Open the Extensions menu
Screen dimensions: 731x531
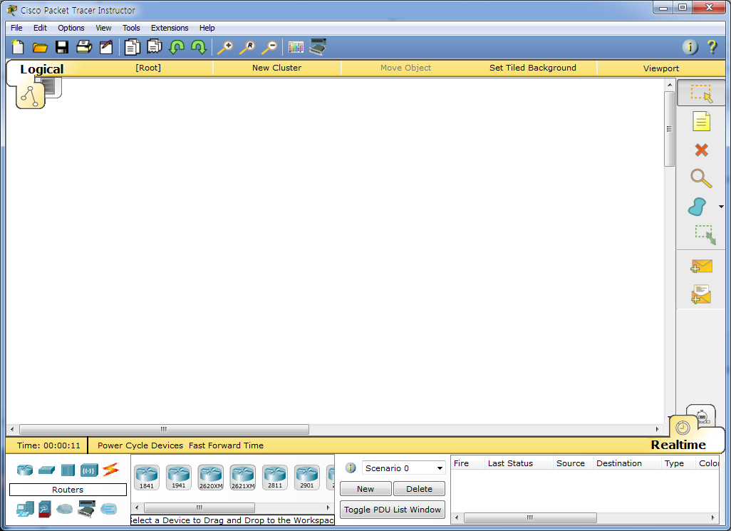coord(170,28)
